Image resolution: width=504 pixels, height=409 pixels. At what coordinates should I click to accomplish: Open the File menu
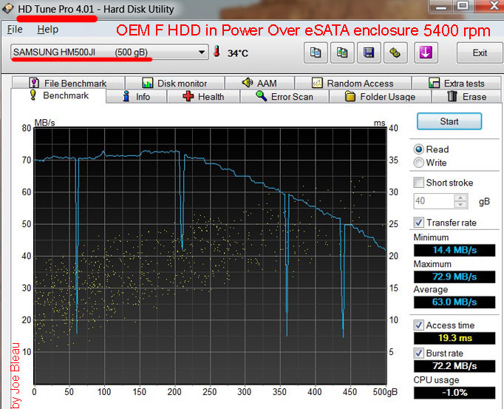pos(15,30)
